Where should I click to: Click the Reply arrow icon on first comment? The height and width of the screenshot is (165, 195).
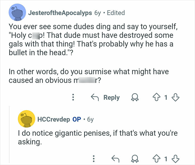[96, 97]
